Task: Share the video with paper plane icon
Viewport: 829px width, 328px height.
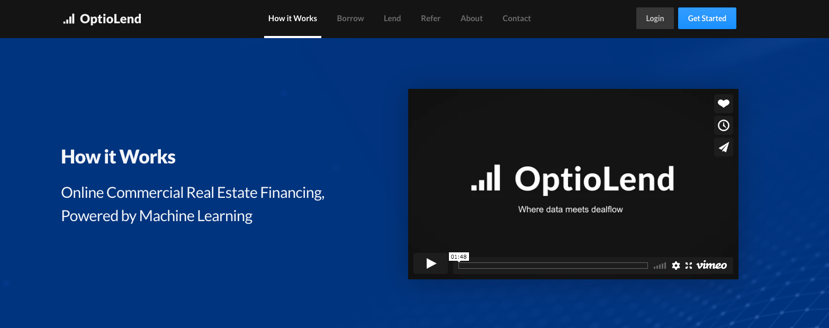Action: [x=724, y=147]
